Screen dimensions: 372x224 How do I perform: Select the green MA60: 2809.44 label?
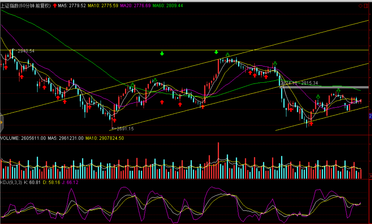coord(168,6)
